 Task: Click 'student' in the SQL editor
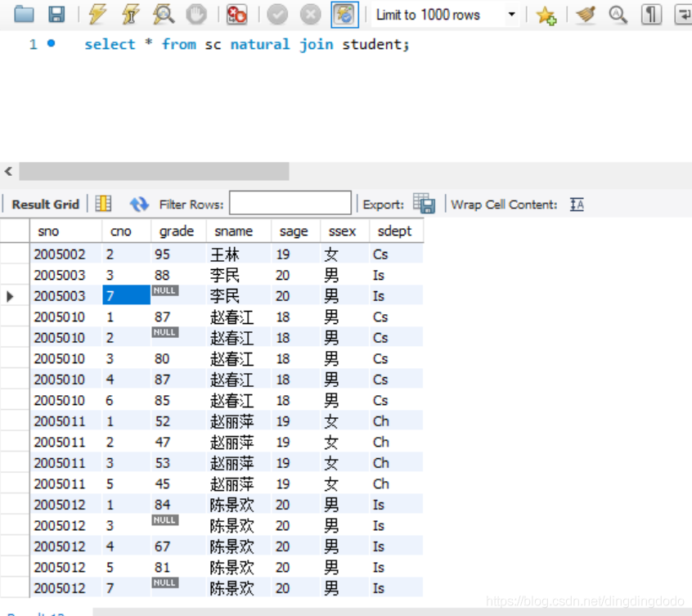374,44
